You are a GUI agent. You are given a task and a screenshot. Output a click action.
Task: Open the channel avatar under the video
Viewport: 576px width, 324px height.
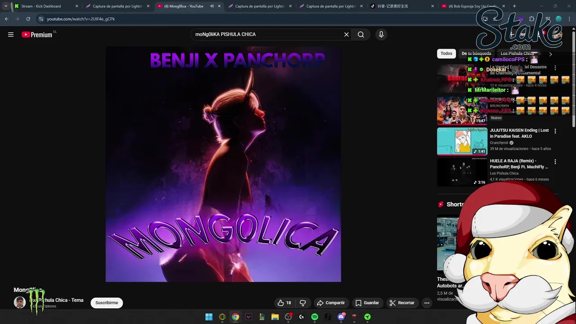pyautogui.click(x=19, y=302)
